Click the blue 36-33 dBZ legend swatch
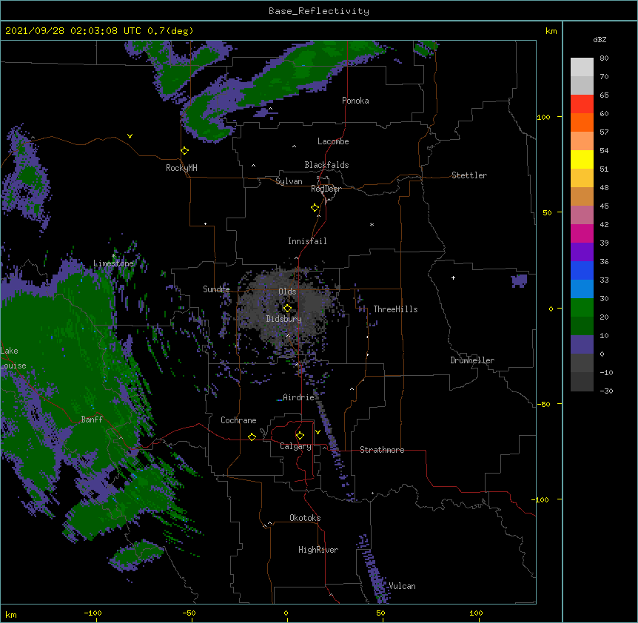The image size is (638, 623). pos(582,270)
